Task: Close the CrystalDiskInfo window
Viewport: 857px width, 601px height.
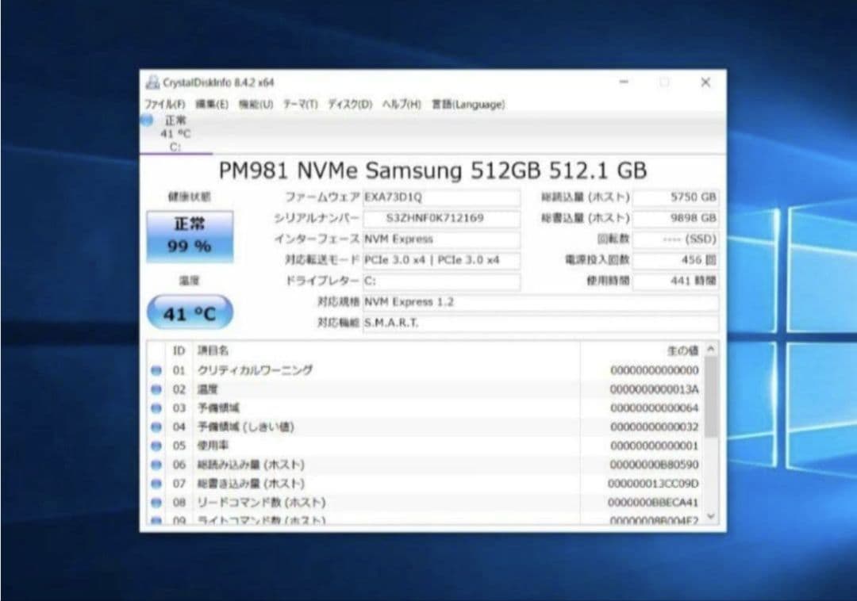Action: (x=705, y=82)
